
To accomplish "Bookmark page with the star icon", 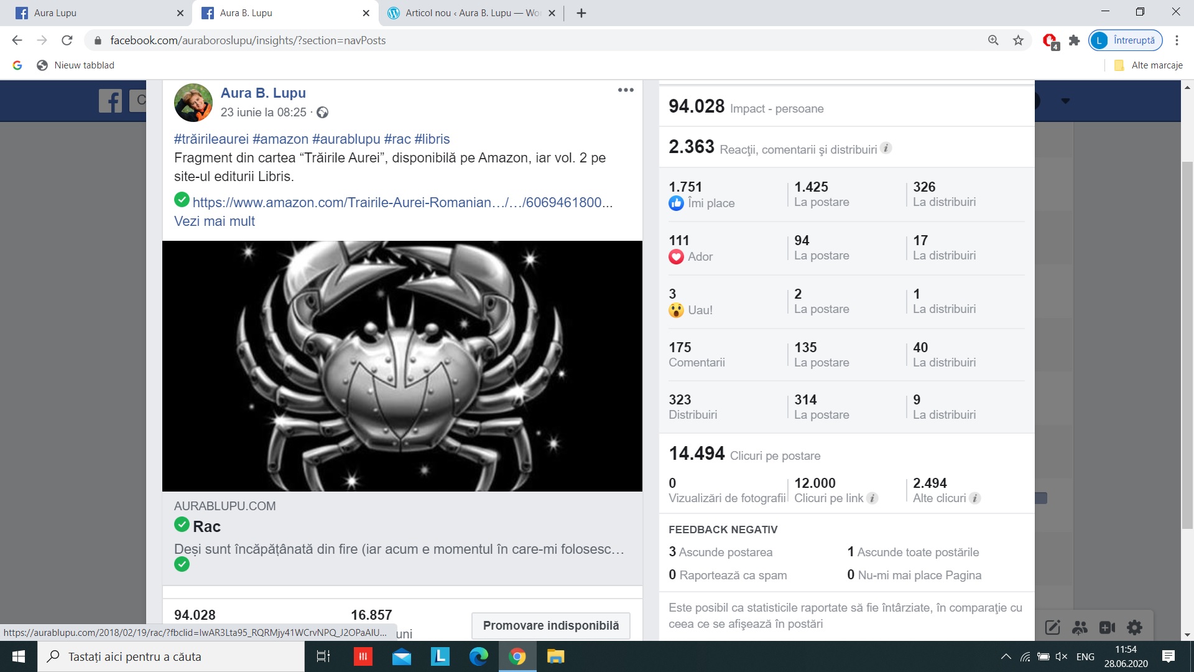I will [x=1018, y=40].
